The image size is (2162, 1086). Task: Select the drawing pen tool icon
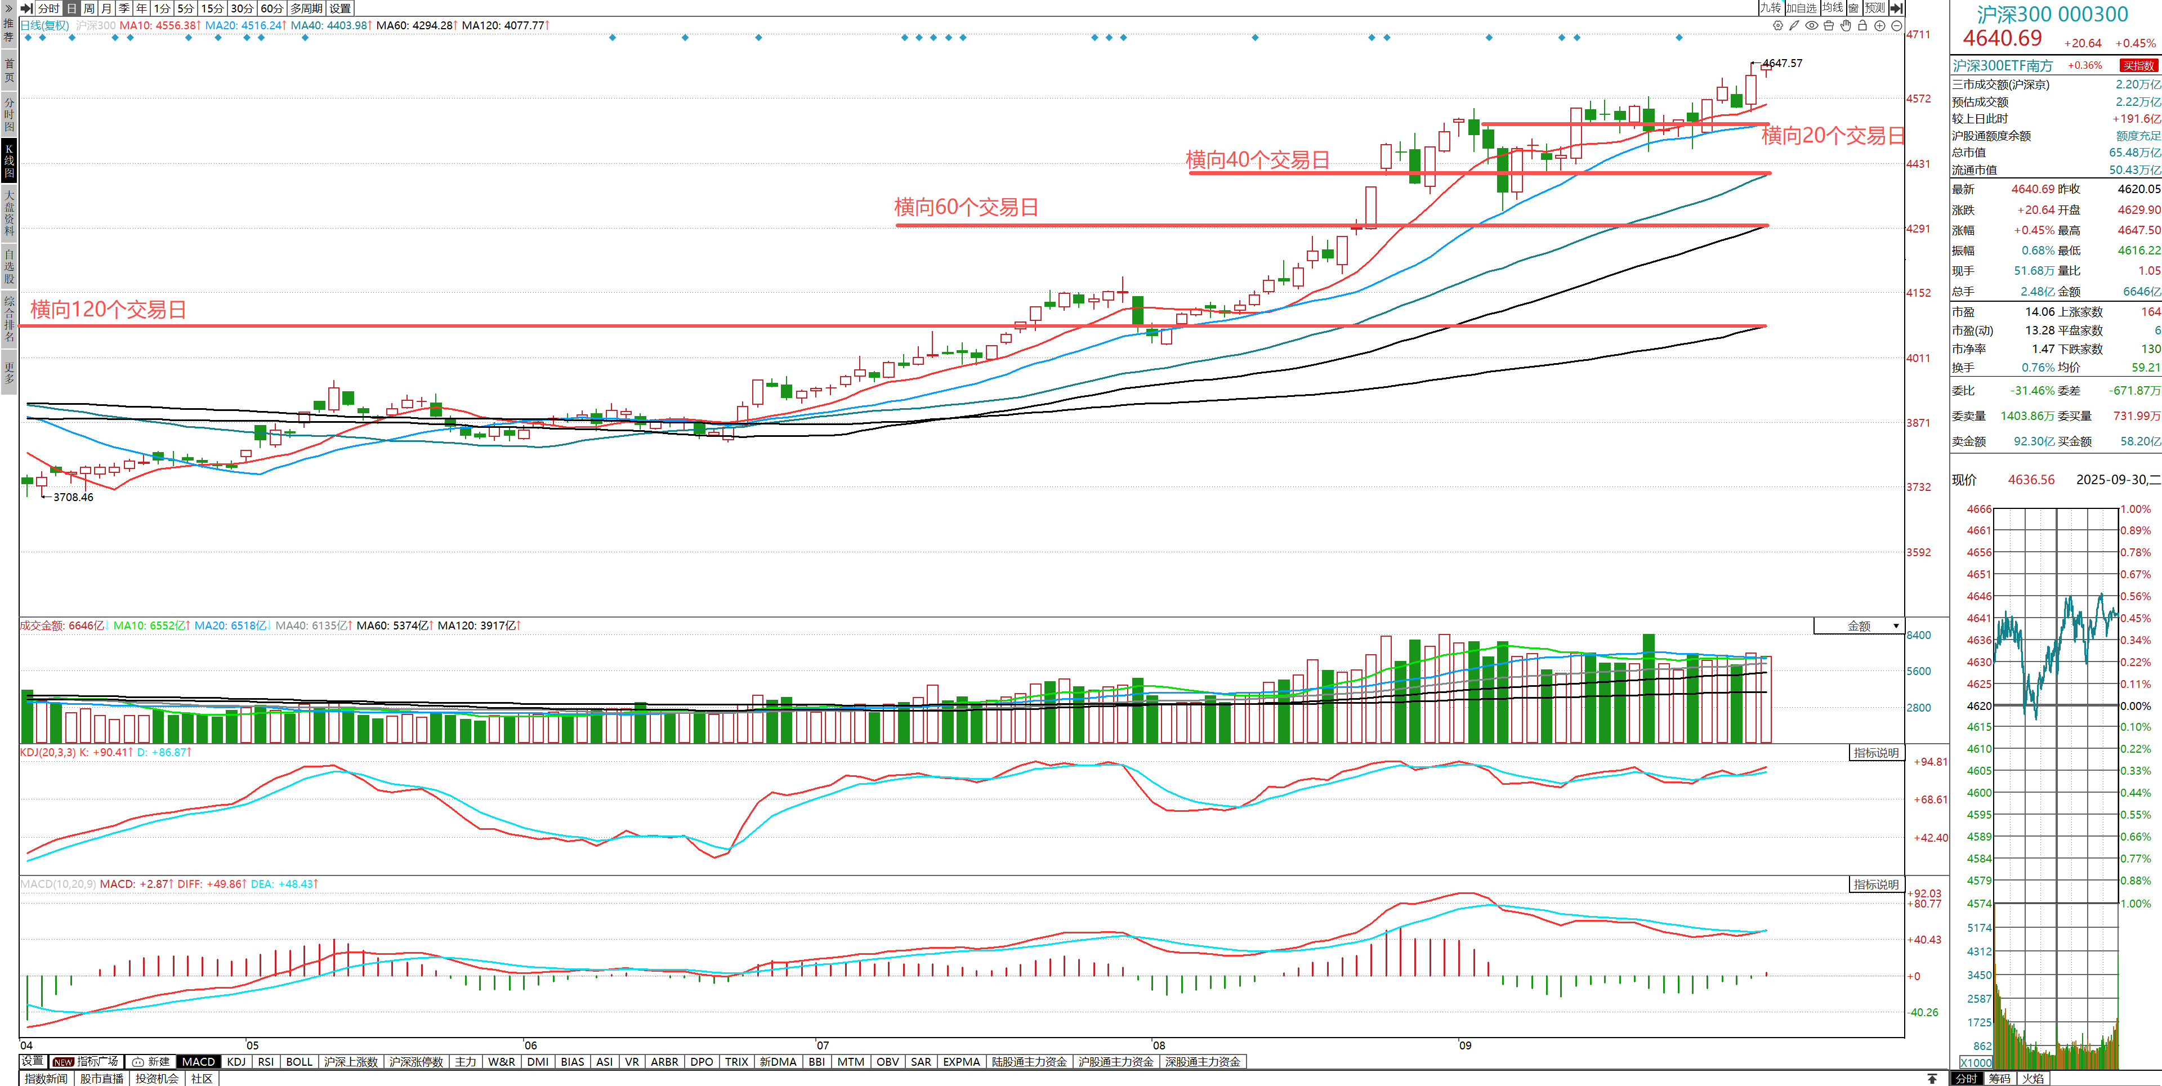click(1794, 26)
